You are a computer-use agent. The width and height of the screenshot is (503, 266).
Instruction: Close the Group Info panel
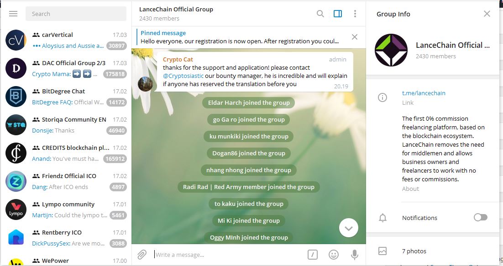(x=487, y=14)
